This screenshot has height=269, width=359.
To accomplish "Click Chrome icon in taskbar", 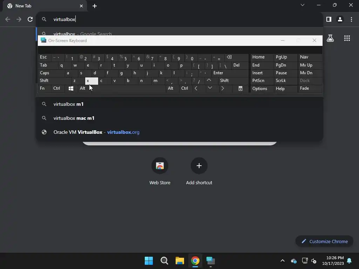I will pyautogui.click(x=195, y=261).
